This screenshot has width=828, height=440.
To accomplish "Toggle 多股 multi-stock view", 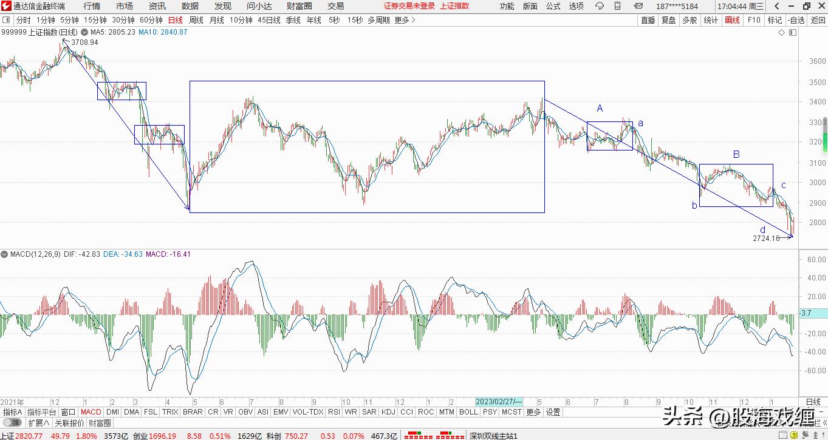I will (689, 20).
